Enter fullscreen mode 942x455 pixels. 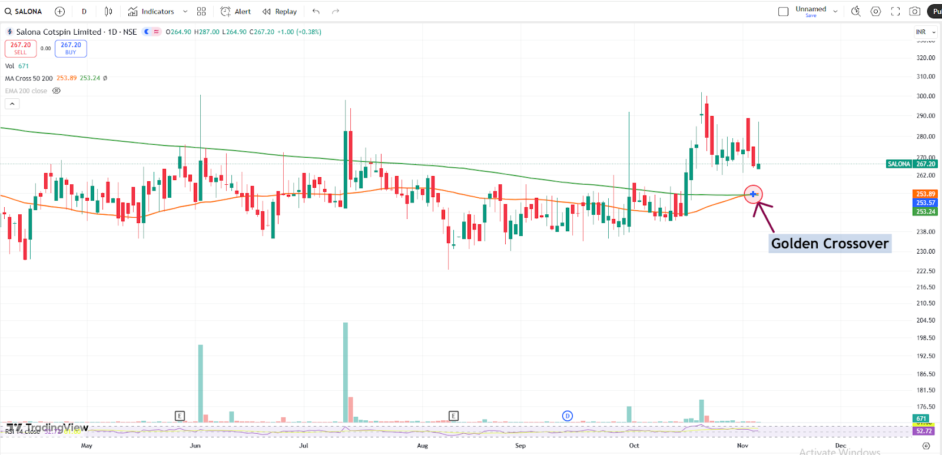tap(895, 11)
